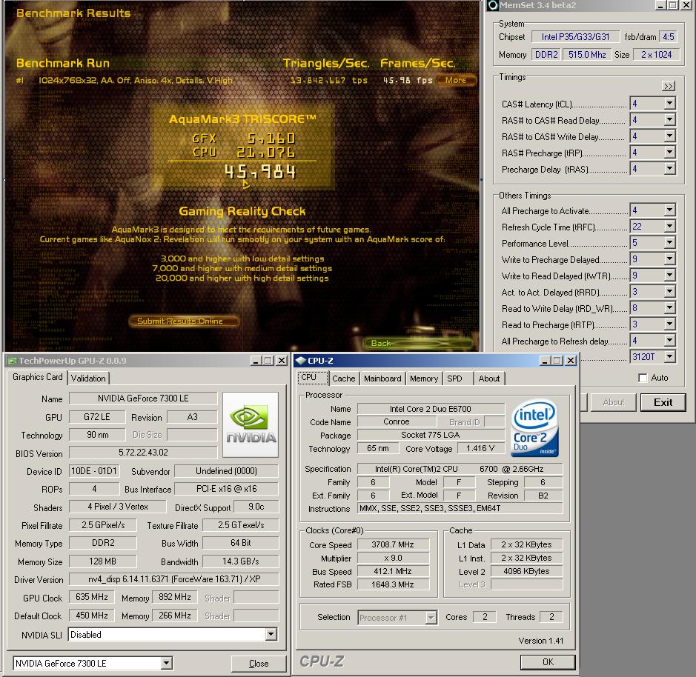Click the GPU-Z title bar icon
This screenshot has width=696, height=677.
tap(12, 361)
